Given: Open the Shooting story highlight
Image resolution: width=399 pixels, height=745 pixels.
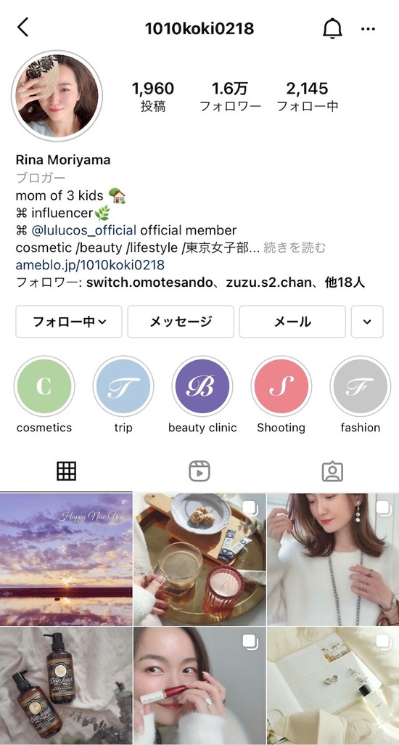Looking at the screenshot, I should coord(281,386).
